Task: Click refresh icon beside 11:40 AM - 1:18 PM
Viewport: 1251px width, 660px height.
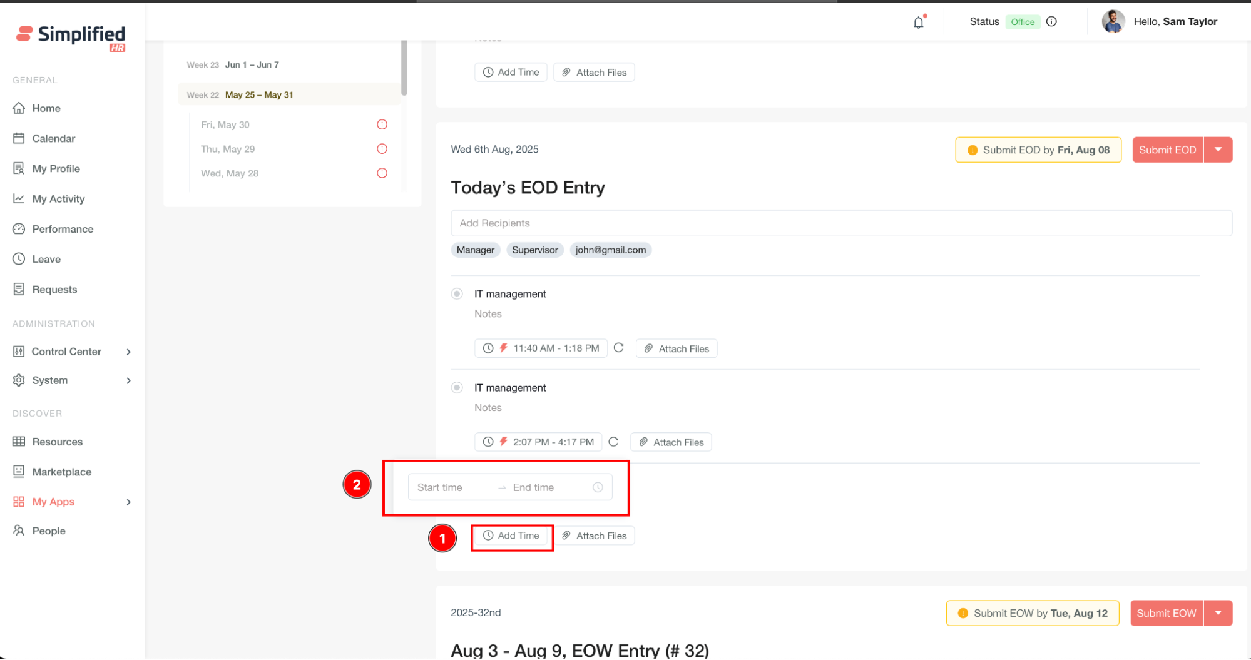Action: [x=618, y=348]
